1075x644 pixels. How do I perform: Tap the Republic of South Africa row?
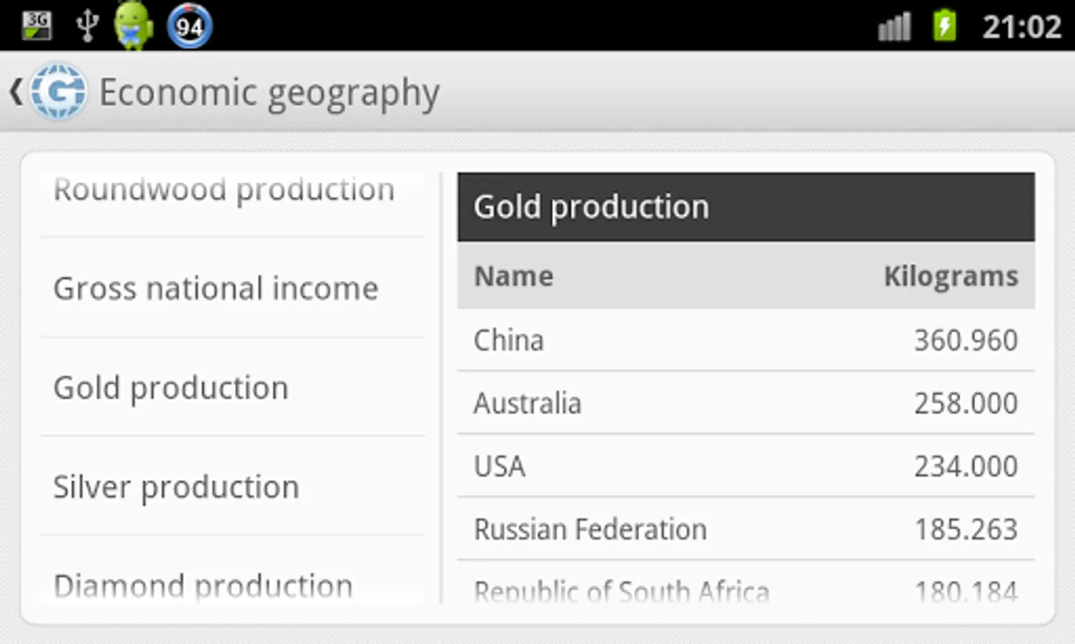[746, 590]
